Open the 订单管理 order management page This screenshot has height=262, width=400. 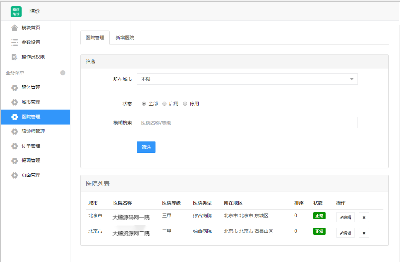point(30,146)
